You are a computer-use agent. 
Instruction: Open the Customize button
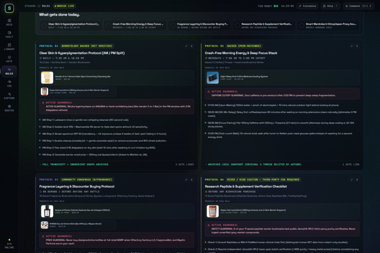[x=307, y=6]
